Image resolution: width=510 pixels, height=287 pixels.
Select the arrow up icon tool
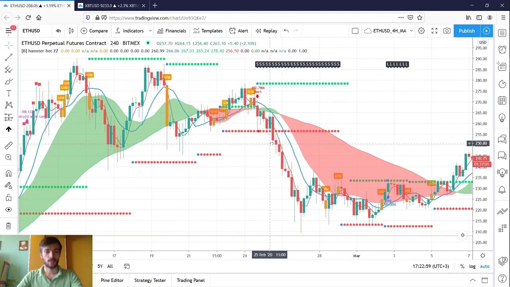click(8, 129)
